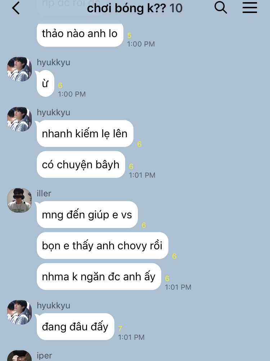The image size is (270, 361).
Task: Tap the hyukkyu name above "ừ"
Action: 54,62
